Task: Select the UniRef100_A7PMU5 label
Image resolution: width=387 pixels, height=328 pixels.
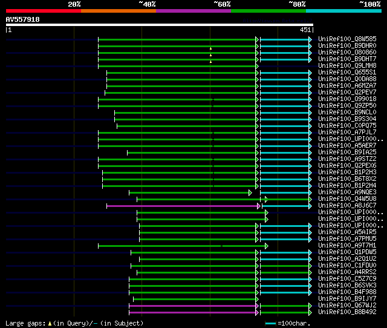Action: pos(347,239)
